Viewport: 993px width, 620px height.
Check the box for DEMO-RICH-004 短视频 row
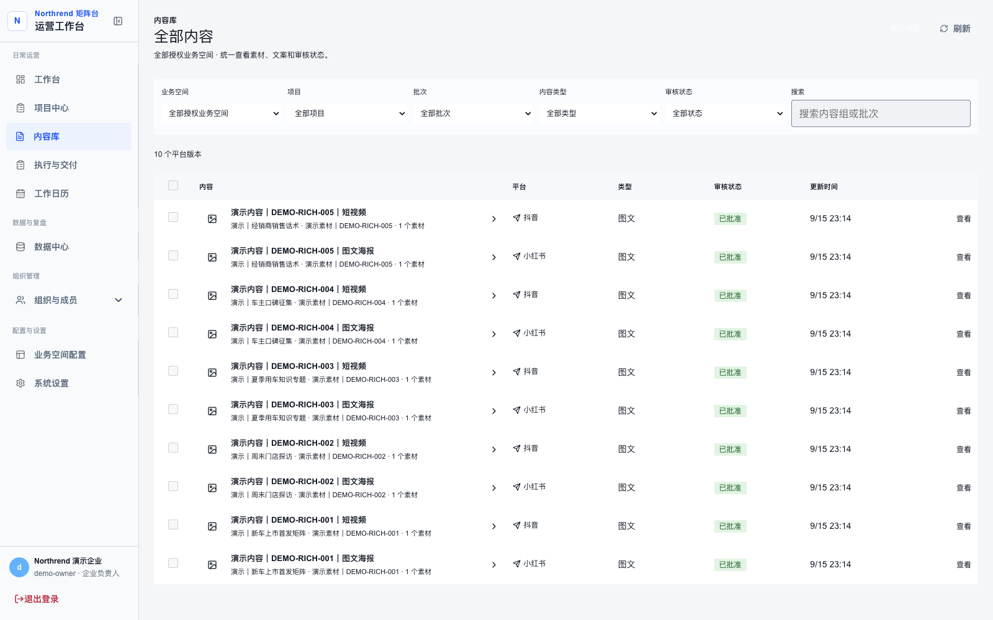tap(173, 294)
